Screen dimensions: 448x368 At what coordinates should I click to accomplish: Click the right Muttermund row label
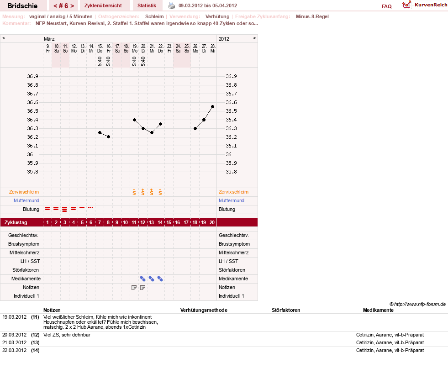coord(232,200)
